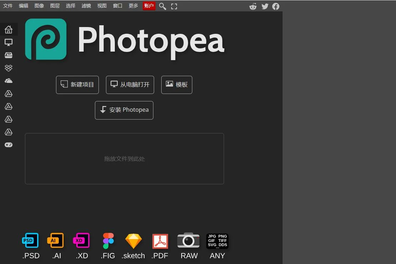Click the first Google Drive sidebar icon
Image resolution: width=396 pixels, height=264 pixels.
(9, 94)
